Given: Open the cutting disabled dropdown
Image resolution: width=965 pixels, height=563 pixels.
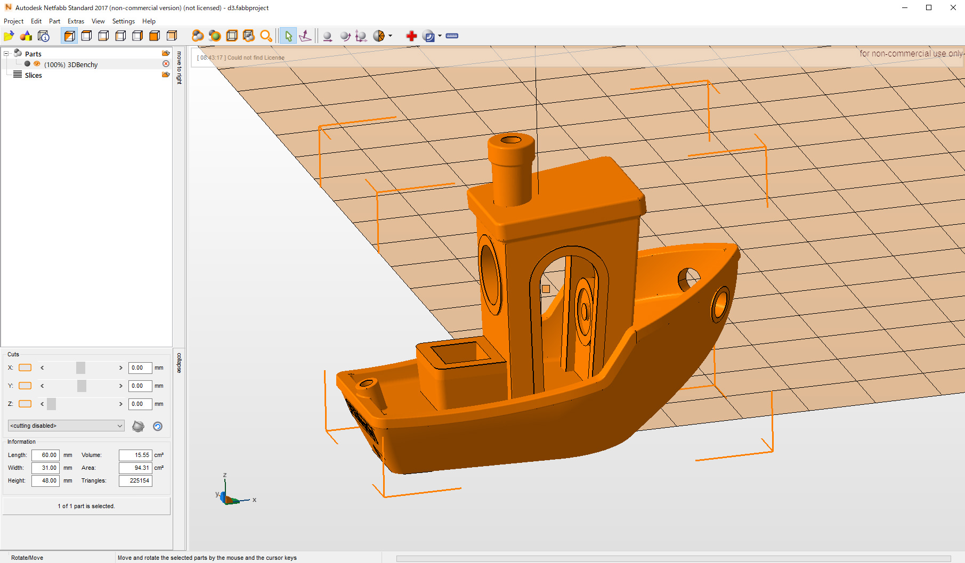Looking at the screenshot, I should tap(66, 426).
